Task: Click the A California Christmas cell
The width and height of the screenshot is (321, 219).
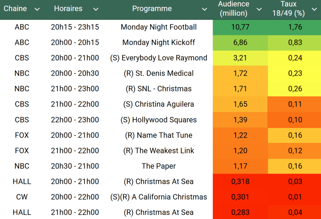Action: [159, 197]
